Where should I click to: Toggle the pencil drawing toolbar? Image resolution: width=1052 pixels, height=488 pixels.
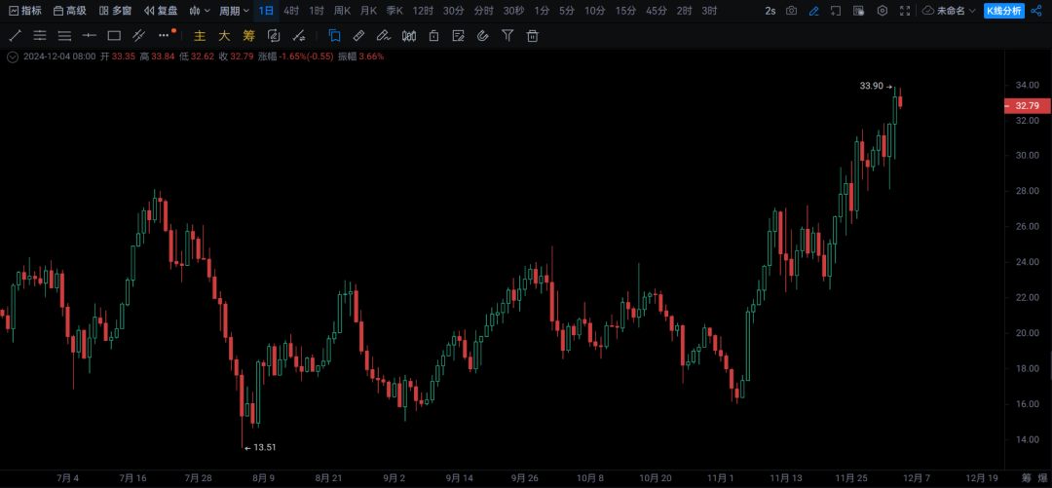tap(814, 11)
